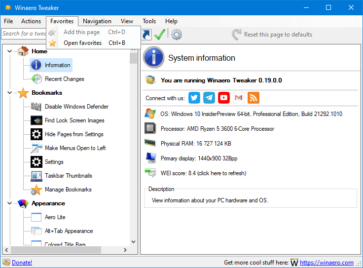Select Alt+Tab Appearance item
The height and width of the screenshot is (268, 363).
(x=69, y=231)
